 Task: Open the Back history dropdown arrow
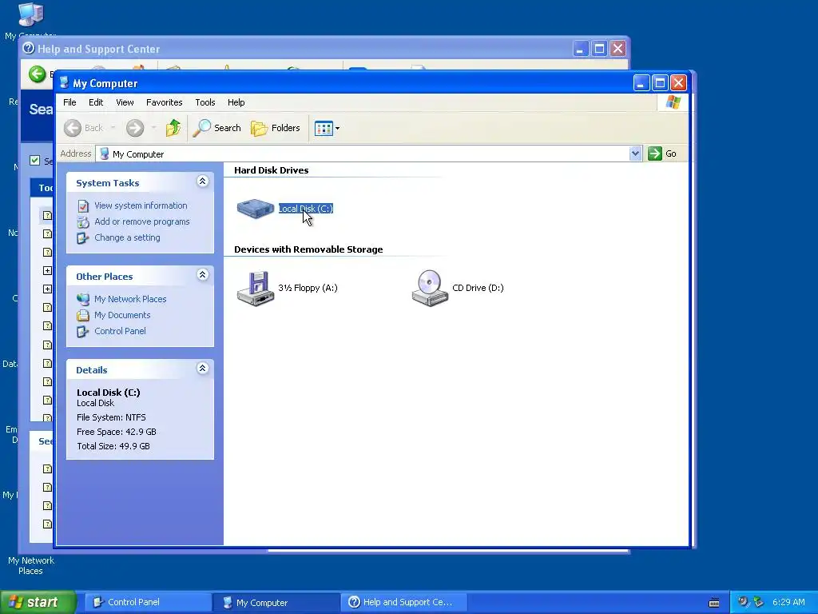pos(113,128)
